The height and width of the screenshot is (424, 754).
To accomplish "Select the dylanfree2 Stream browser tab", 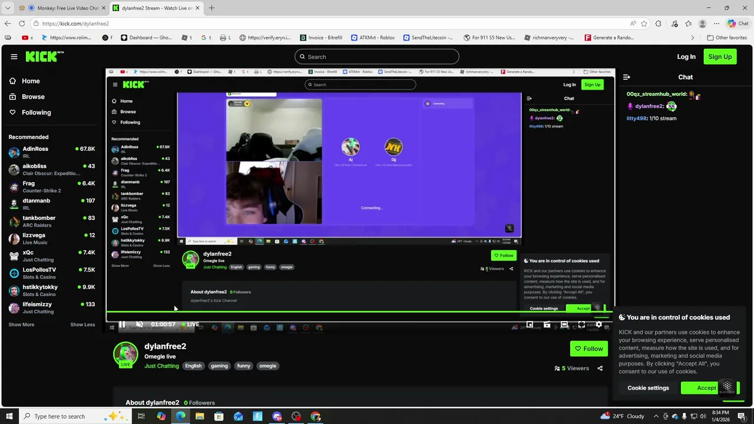I will point(157,8).
